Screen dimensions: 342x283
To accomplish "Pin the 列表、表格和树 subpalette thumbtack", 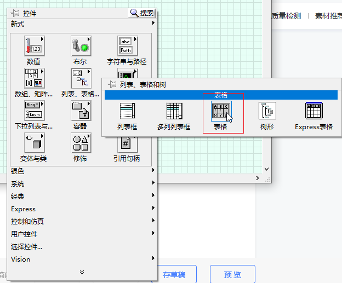I will click(x=112, y=84).
